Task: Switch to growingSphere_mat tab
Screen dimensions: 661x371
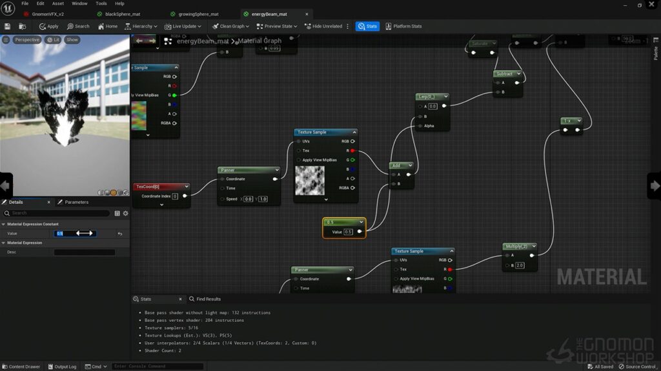Action: pos(199,14)
